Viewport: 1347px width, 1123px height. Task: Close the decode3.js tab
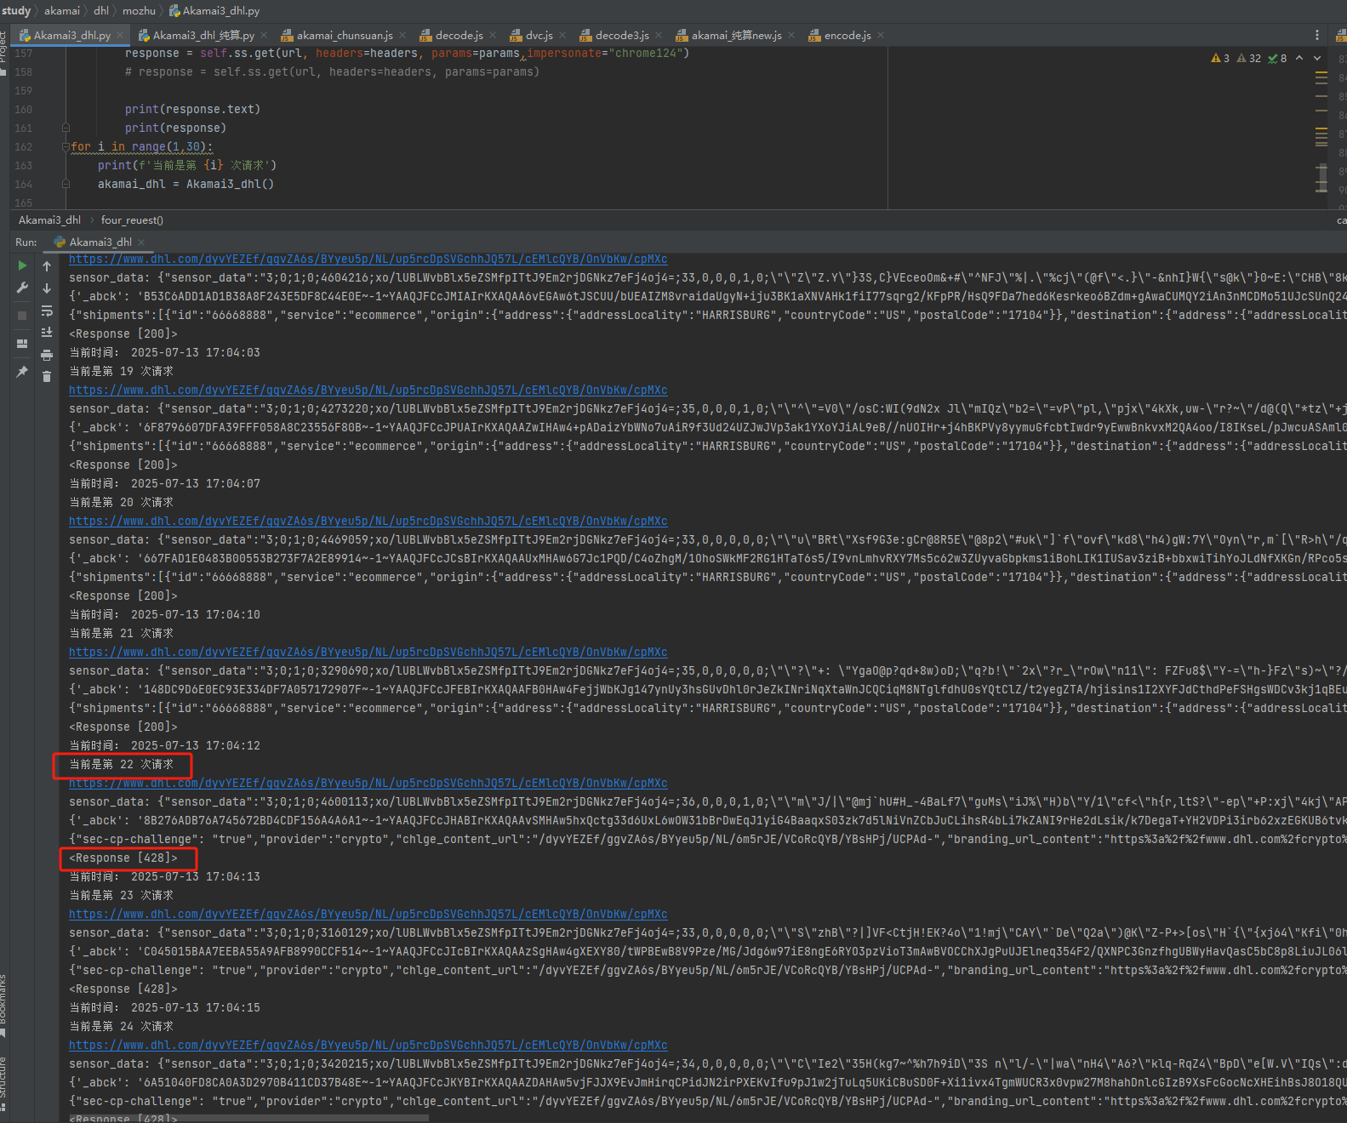pos(659,35)
